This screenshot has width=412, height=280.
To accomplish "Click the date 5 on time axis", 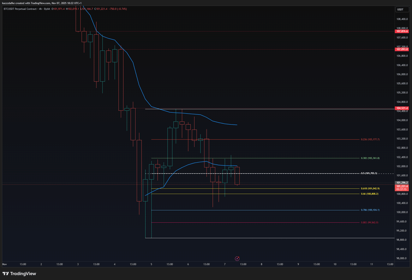I will click(151, 264).
